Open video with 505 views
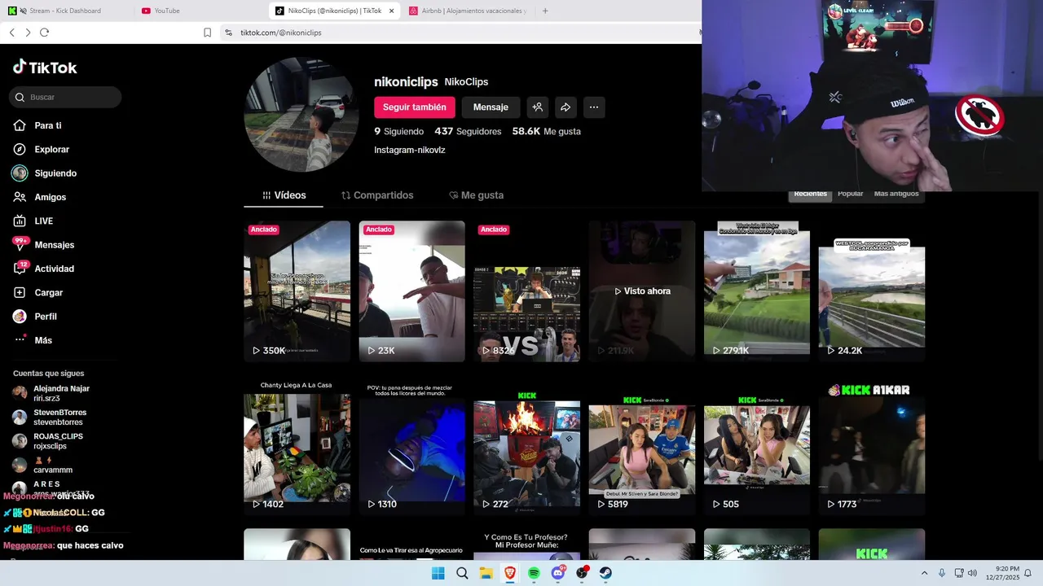This screenshot has height=586, width=1043. point(757,445)
